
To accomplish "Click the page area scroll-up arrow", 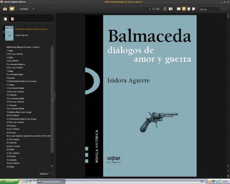I will (228, 15).
